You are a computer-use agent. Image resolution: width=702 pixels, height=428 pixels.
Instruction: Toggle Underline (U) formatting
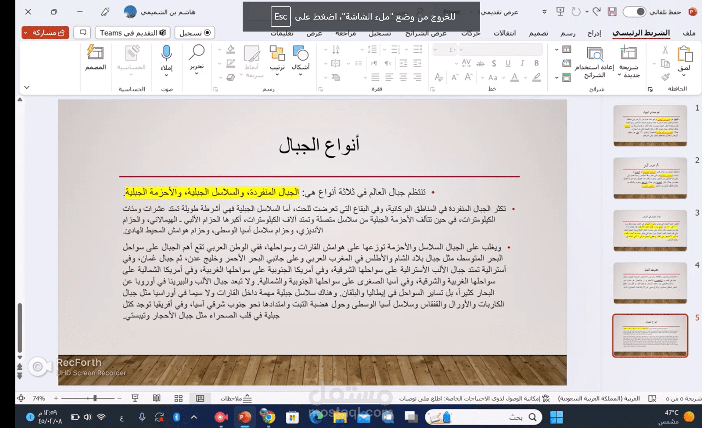508,63
